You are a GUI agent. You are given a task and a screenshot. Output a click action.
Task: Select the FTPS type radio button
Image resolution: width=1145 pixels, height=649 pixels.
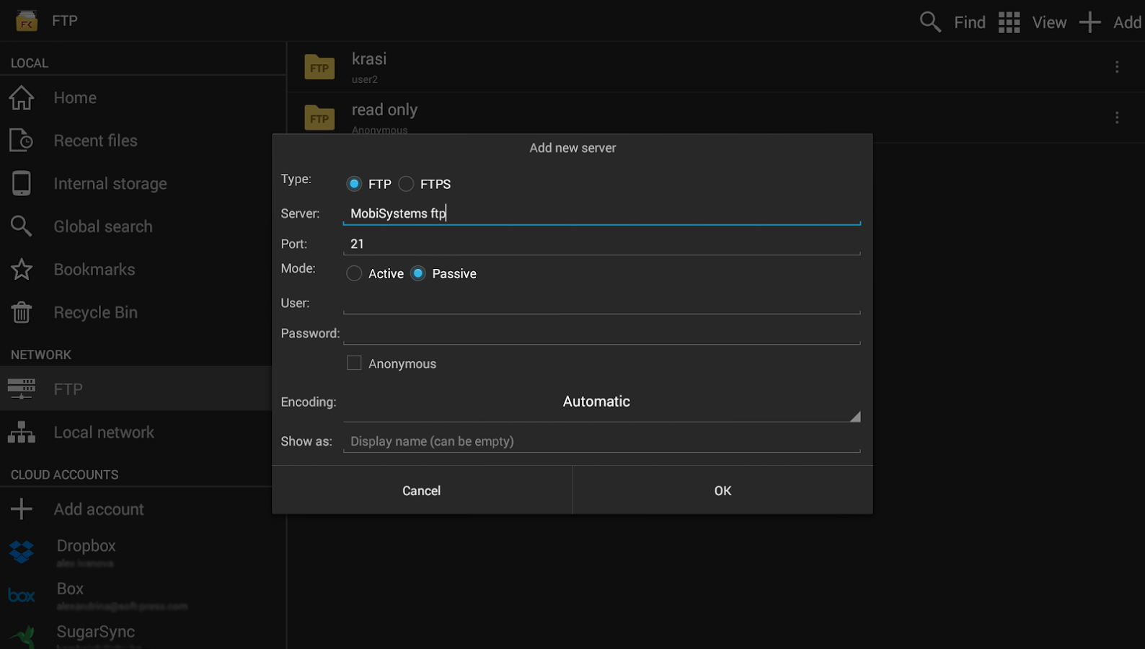click(406, 184)
